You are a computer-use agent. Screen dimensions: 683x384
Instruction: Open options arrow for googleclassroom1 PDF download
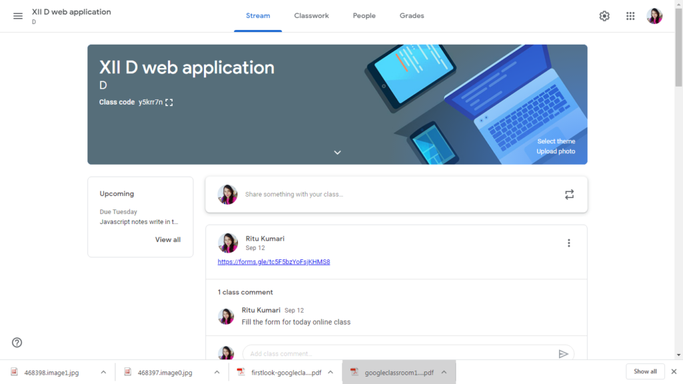(444, 372)
